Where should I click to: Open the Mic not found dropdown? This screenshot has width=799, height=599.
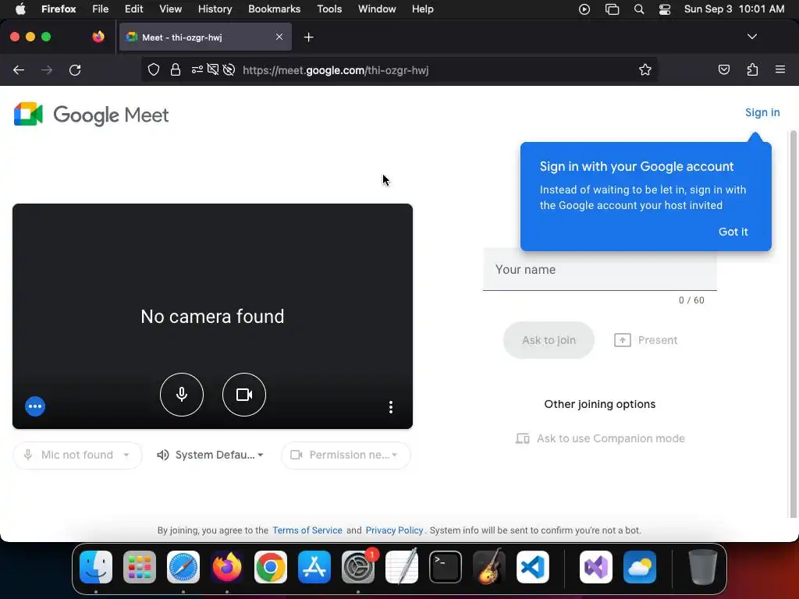point(77,455)
